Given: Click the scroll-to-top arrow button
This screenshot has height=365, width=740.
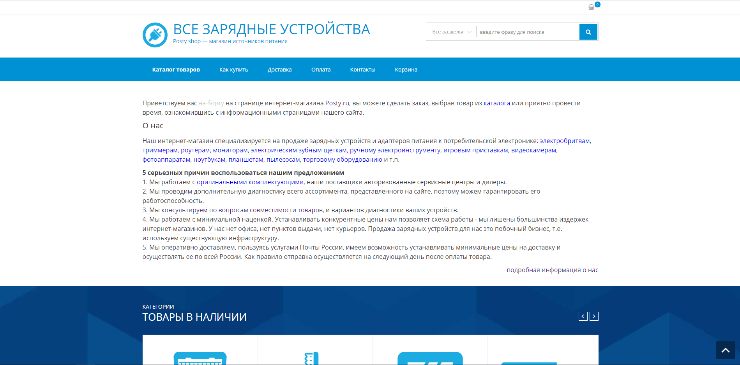Looking at the screenshot, I should point(725,350).
